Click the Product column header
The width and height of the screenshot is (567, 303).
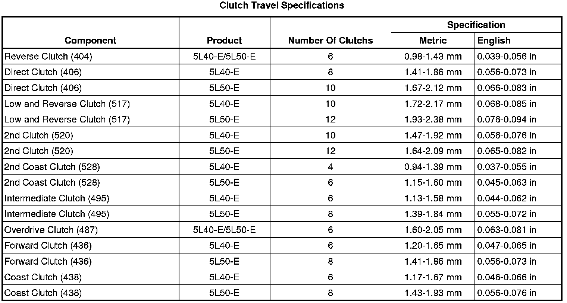point(224,41)
